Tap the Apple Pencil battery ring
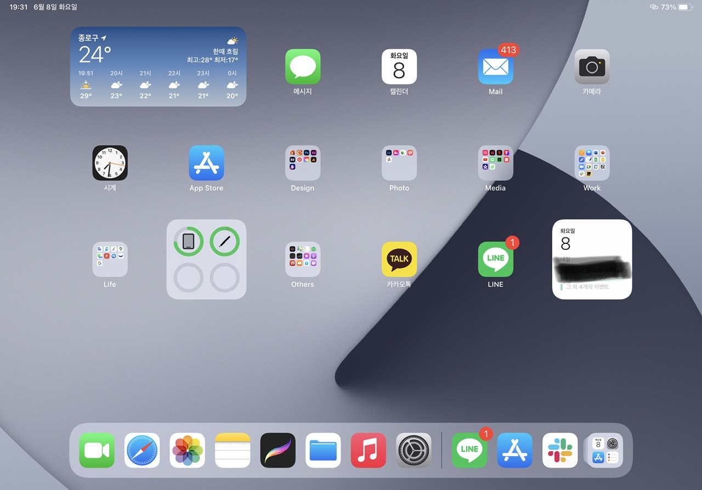702x490 pixels. [x=224, y=241]
